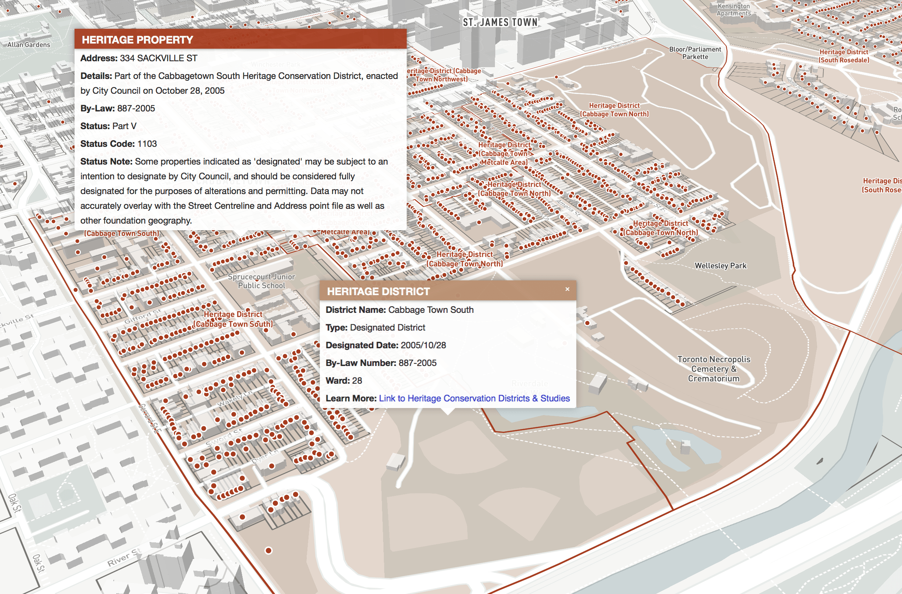The width and height of the screenshot is (902, 594).
Task: Click the Ward: 28 line
Action: pos(344,380)
